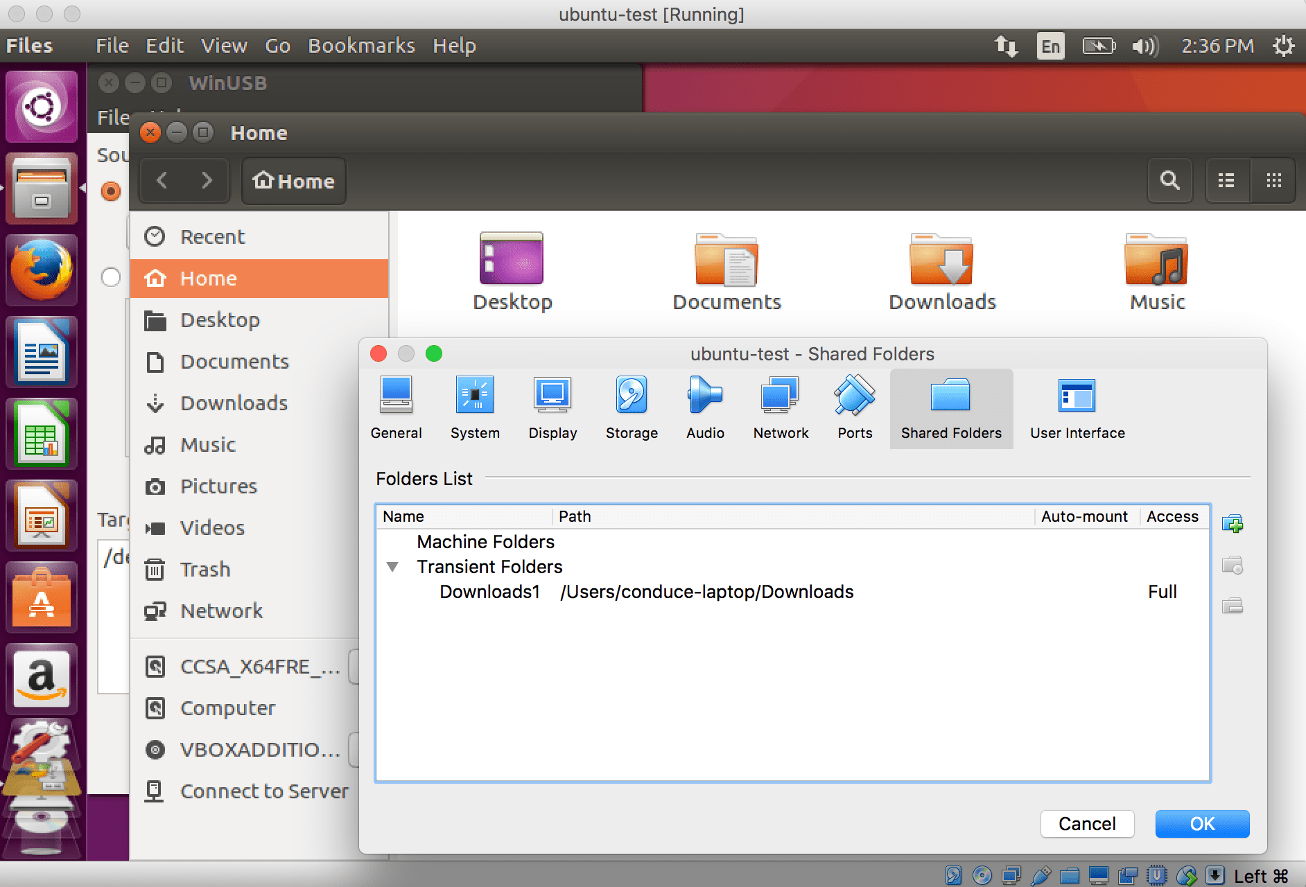The height and width of the screenshot is (887, 1306).
Task: Switch Files to list view
Action: click(x=1227, y=180)
